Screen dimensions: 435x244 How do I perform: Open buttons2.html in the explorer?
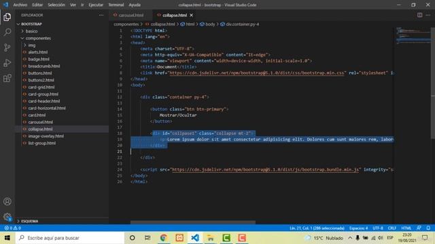41,80
